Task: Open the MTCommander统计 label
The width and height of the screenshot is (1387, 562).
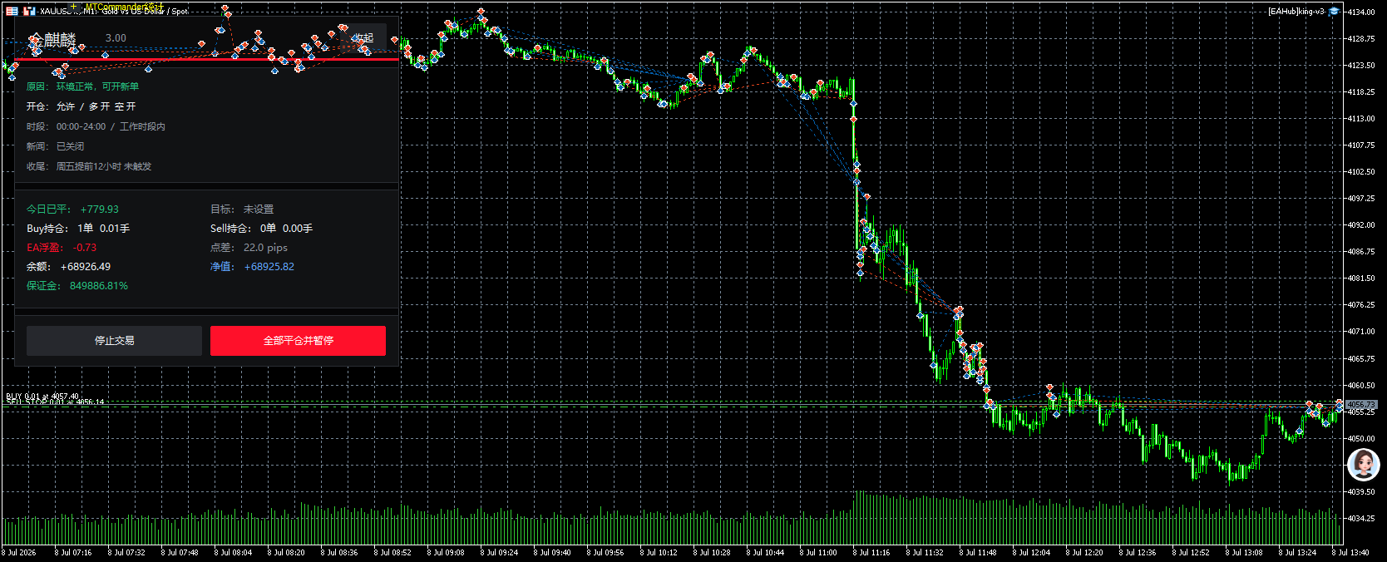Action: click(x=125, y=7)
